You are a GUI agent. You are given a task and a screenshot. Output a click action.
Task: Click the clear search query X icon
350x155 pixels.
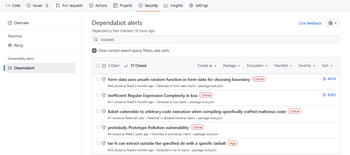tap(94, 51)
